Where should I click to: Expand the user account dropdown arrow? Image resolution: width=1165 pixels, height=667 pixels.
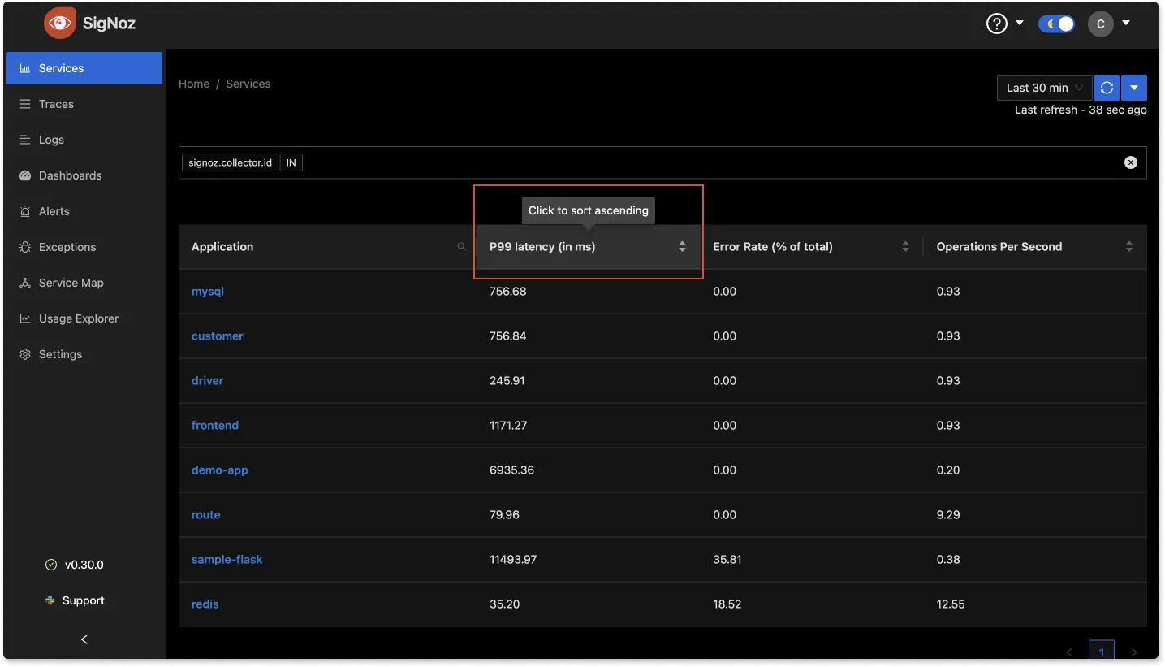[x=1126, y=23]
